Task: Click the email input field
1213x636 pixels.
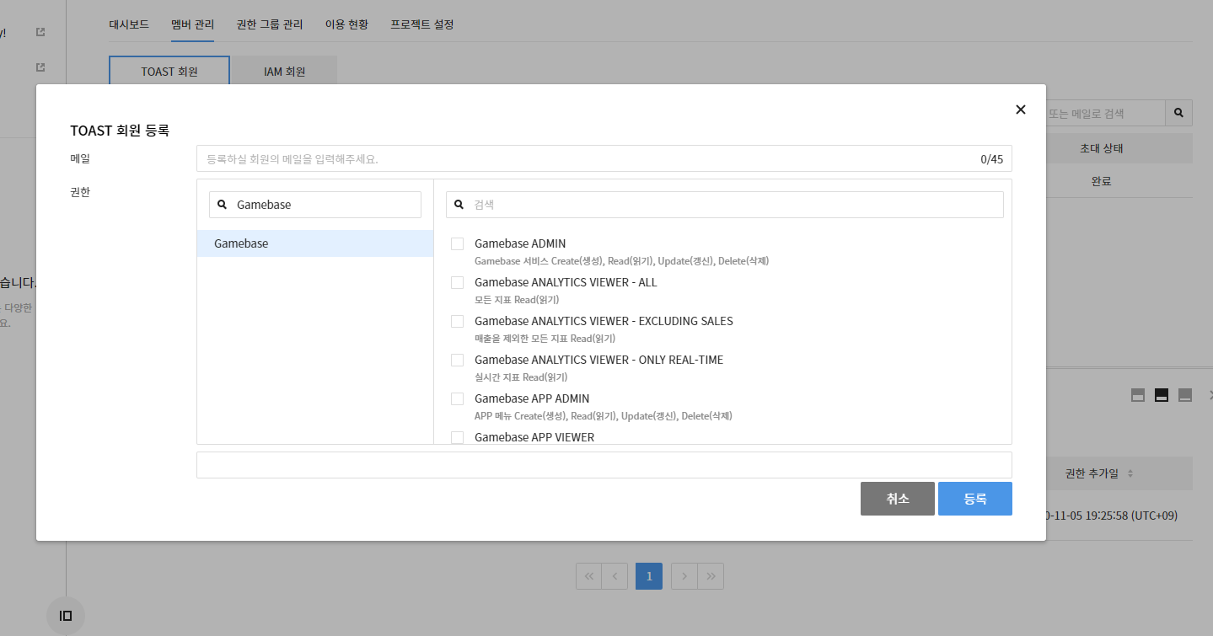Action: [x=604, y=158]
